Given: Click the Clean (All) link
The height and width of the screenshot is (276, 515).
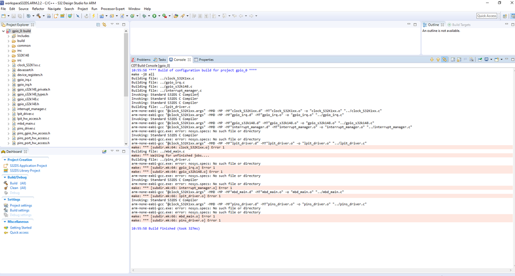Looking at the screenshot, I should (x=18, y=188).
